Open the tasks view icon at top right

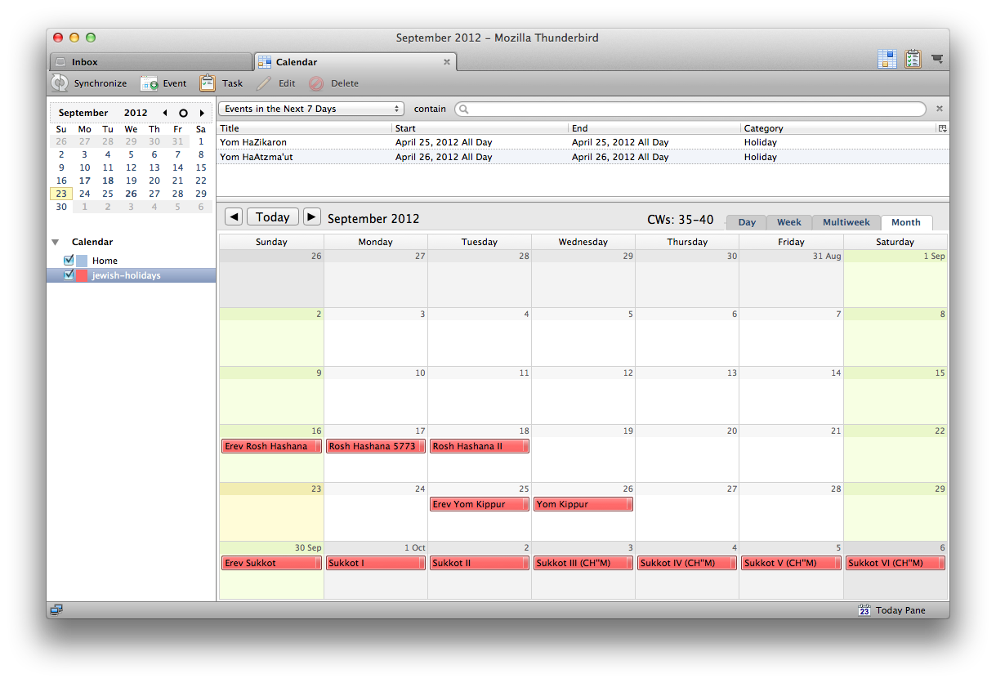click(x=913, y=59)
